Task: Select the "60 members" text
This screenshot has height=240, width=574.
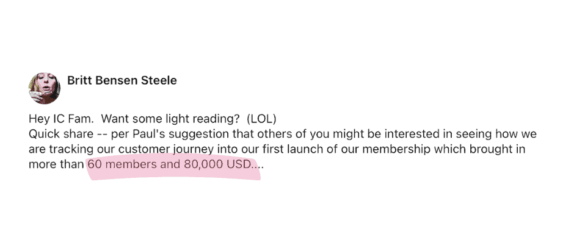Action: pyautogui.click(x=122, y=164)
